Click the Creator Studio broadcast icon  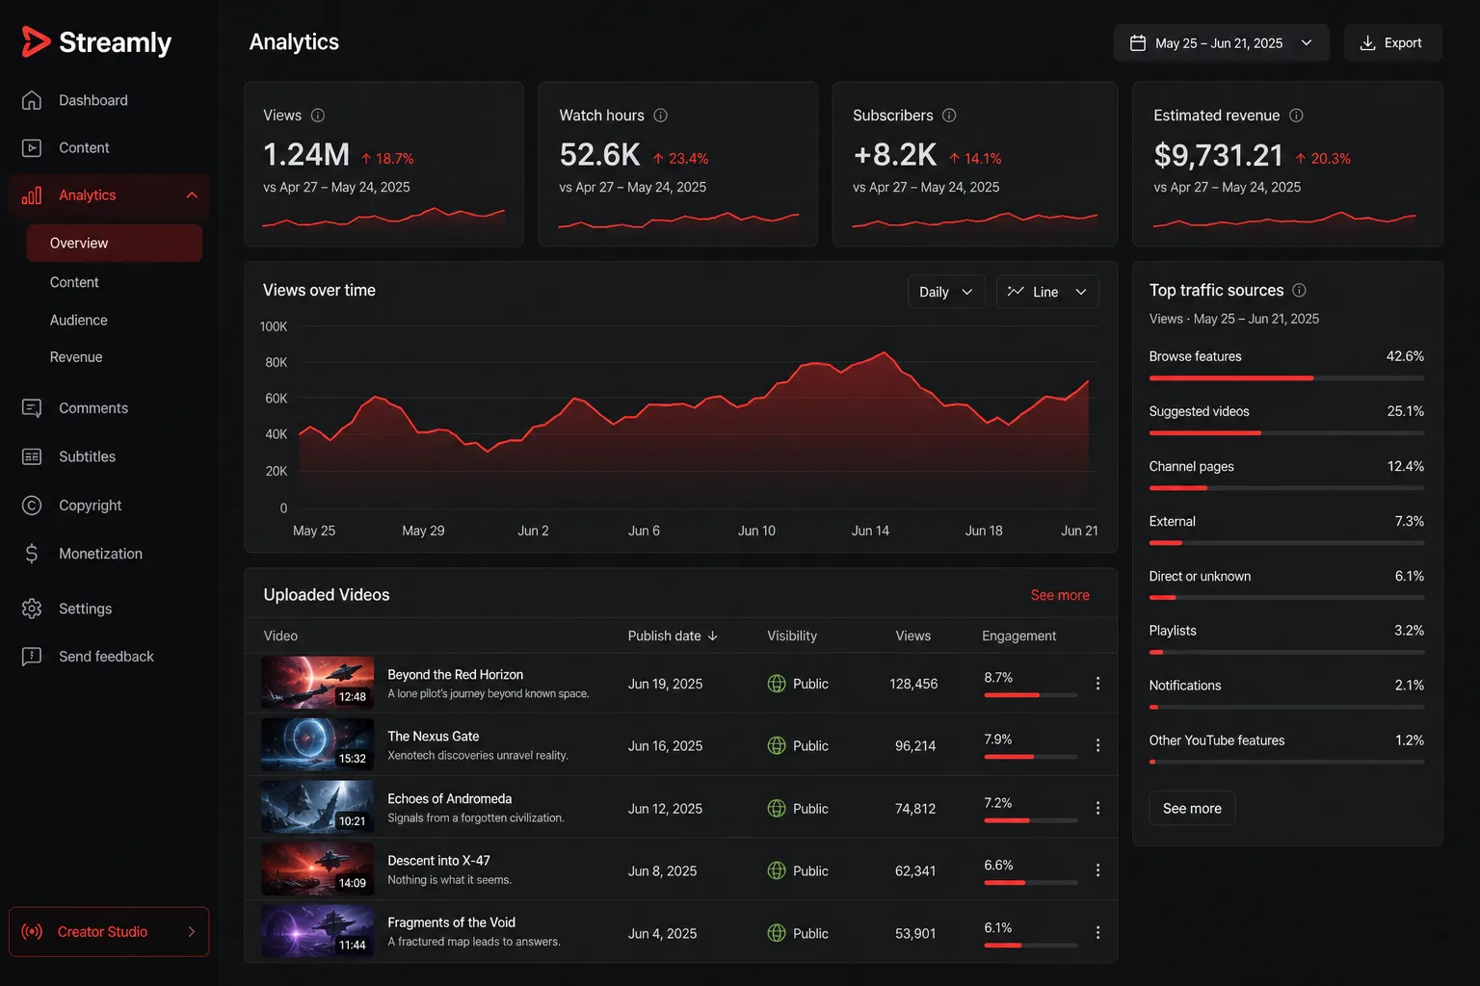click(32, 932)
